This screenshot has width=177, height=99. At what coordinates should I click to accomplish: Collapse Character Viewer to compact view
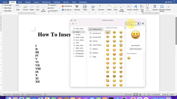[143, 24]
